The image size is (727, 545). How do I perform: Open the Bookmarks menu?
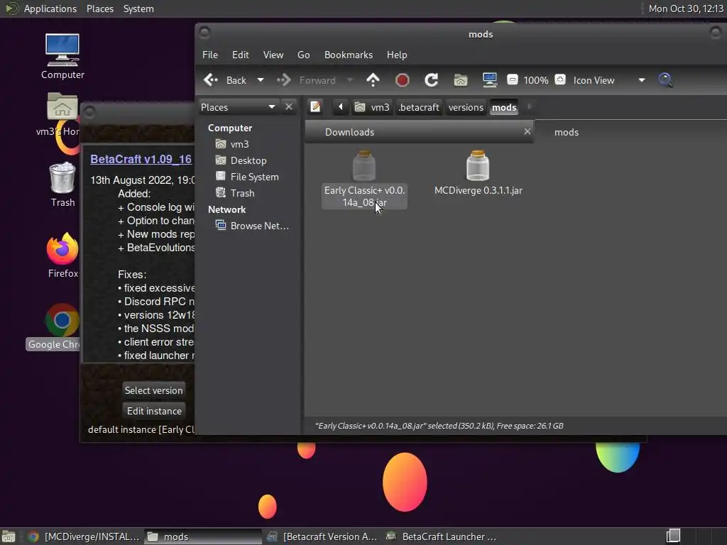348,55
